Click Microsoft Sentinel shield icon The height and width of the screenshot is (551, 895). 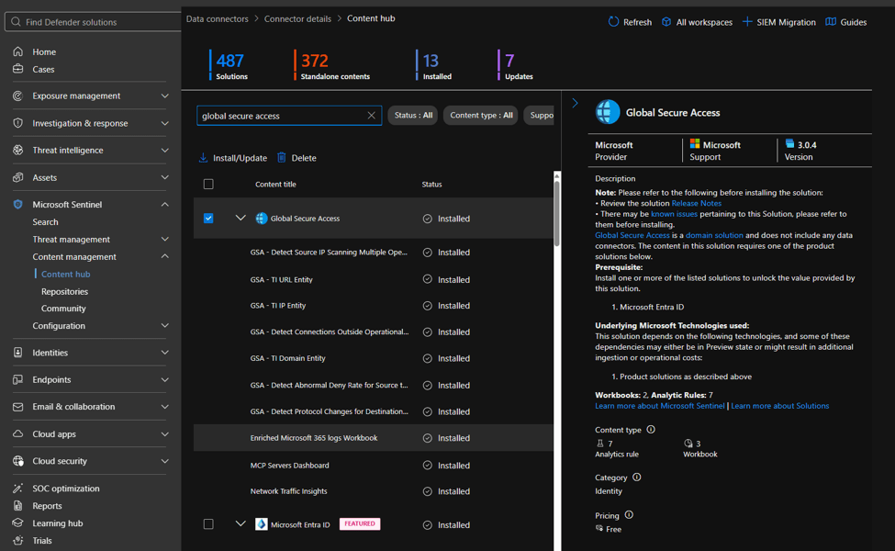click(18, 204)
